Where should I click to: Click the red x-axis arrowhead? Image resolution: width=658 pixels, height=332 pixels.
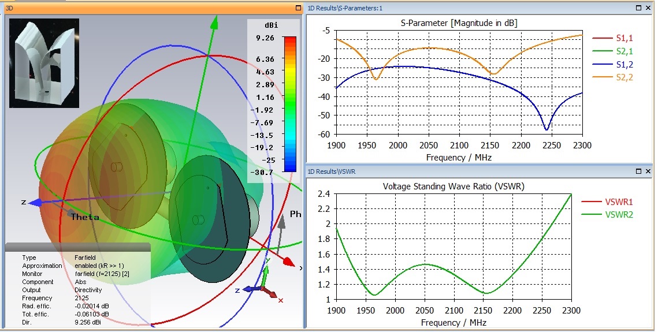(288, 262)
